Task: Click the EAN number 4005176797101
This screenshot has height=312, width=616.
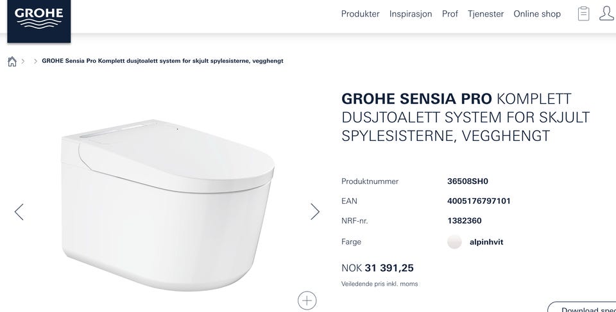Action: pyautogui.click(x=479, y=201)
